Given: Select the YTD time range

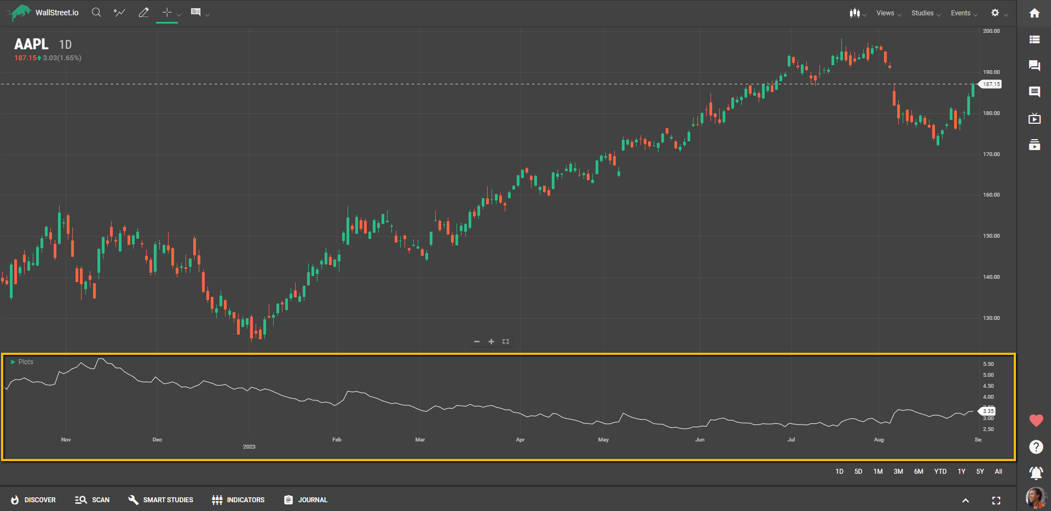Looking at the screenshot, I should click(940, 472).
